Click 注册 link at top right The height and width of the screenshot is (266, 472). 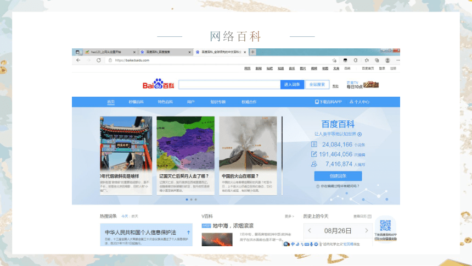[393, 69]
